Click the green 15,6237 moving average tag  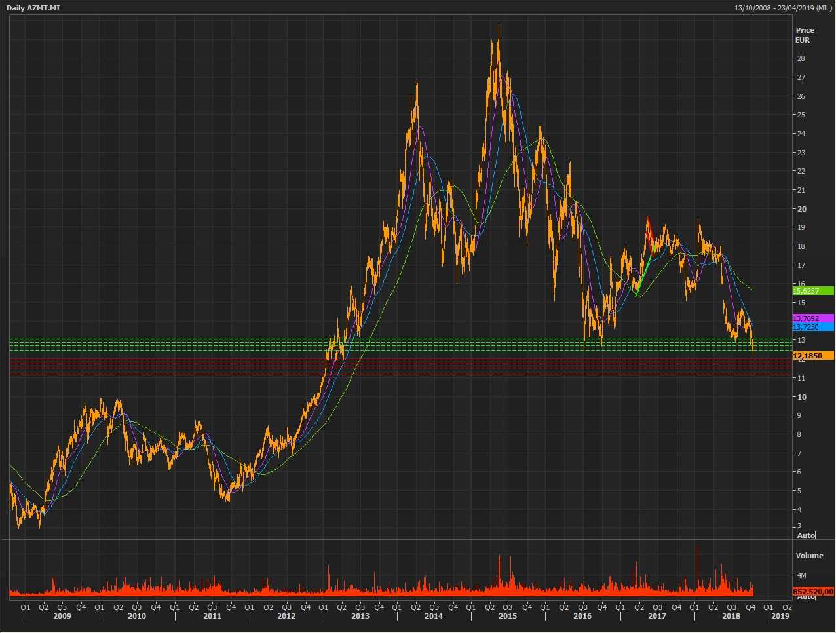(x=812, y=291)
